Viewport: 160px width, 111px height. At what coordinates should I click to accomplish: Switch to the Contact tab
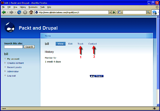pos(93,44)
